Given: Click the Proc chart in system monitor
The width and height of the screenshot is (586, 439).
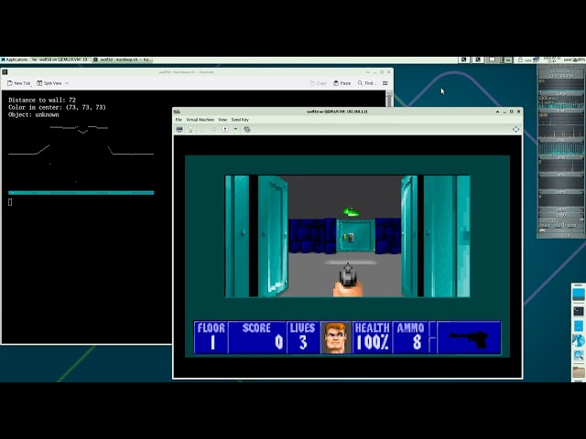Looking at the screenshot, I should [560, 103].
